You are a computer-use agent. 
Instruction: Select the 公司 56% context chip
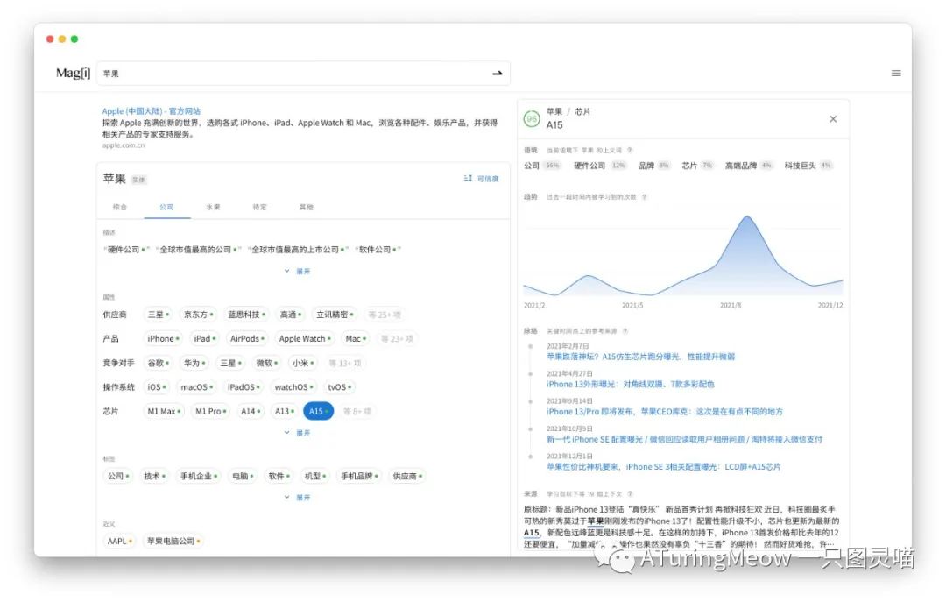point(542,166)
